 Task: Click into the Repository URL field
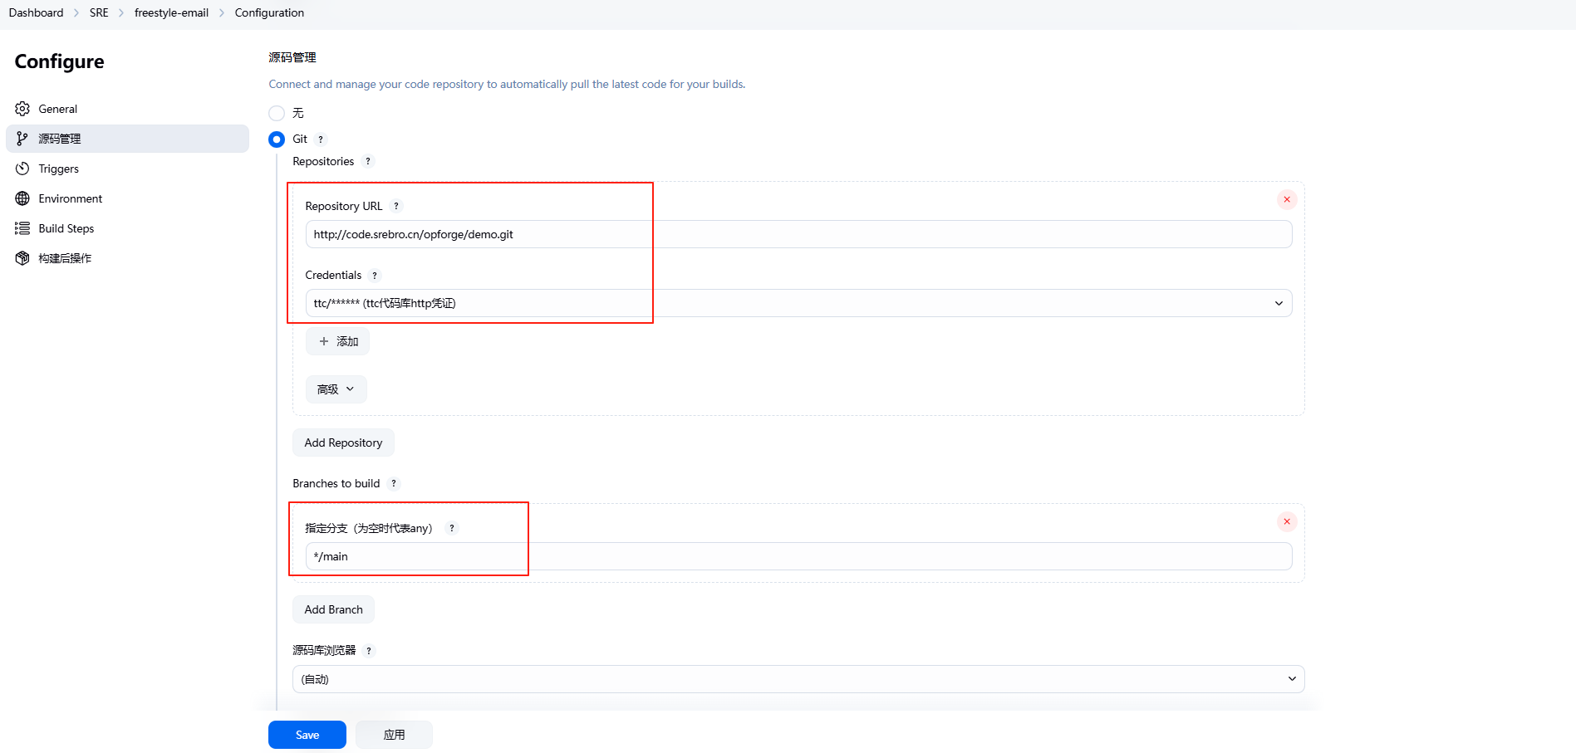tap(798, 234)
